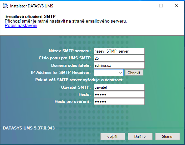
Task: Go back with the Zpět button
Action: click(x=113, y=137)
